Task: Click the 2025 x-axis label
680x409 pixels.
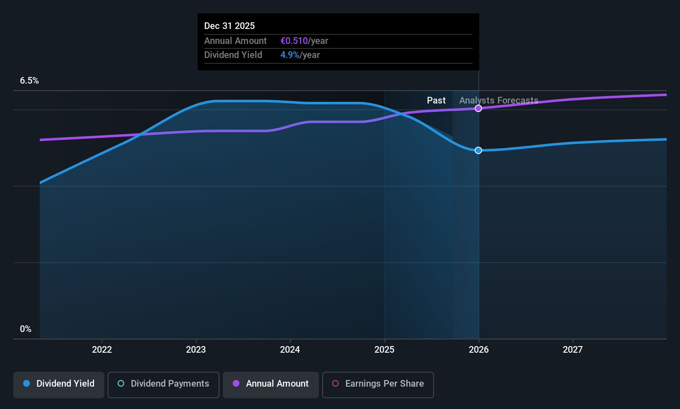Action: coord(384,350)
